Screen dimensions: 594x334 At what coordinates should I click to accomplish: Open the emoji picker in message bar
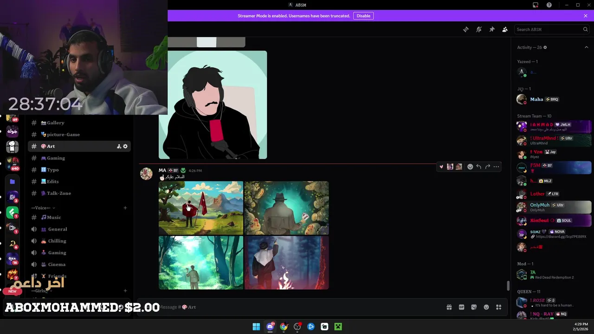486,307
